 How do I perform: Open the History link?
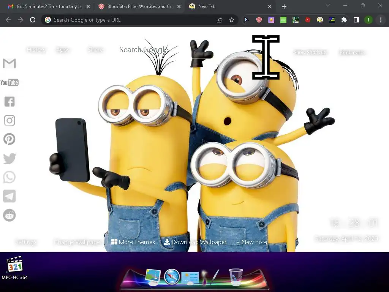(x=36, y=50)
